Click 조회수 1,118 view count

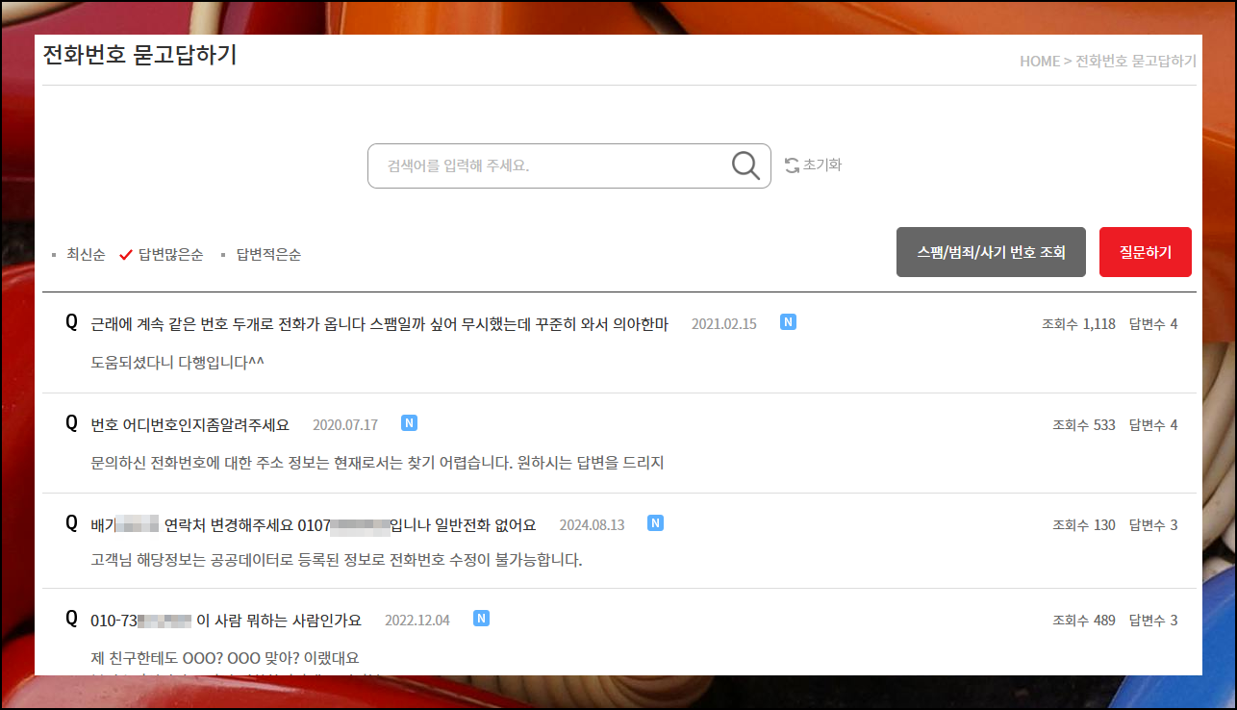[x=1078, y=324]
